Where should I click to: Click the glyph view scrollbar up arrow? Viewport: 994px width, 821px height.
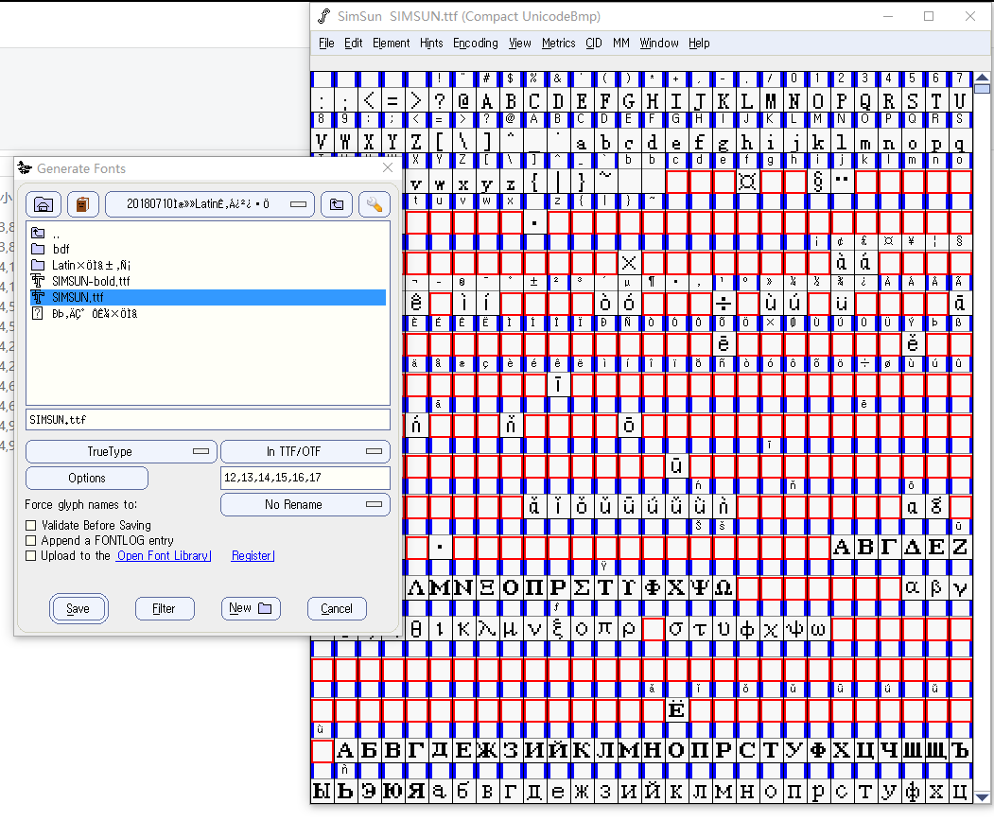982,78
